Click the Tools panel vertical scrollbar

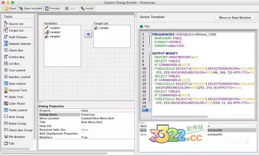[x=35, y=77]
